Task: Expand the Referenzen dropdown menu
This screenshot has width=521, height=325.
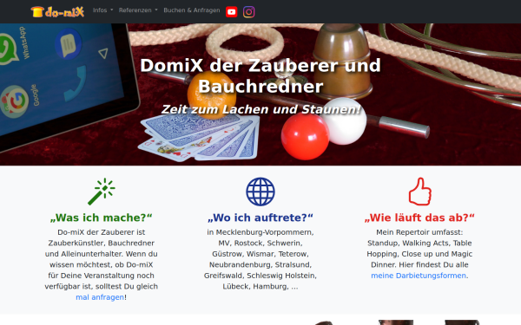Action: [138, 10]
